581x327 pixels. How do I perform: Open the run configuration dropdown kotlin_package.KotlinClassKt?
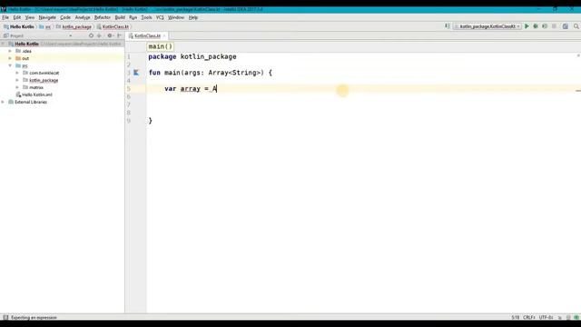(487, 26)
